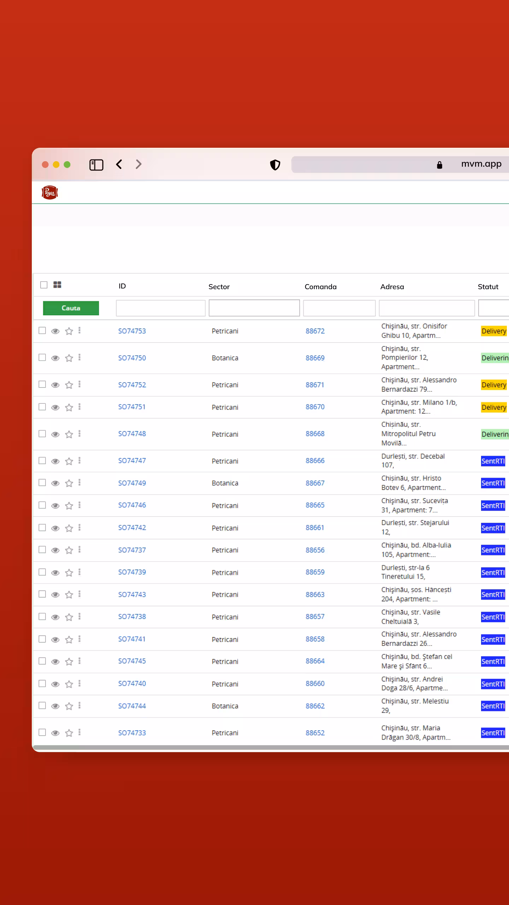
Task: Open the kebab menu for order SO74744
Action: coord(80,705)
